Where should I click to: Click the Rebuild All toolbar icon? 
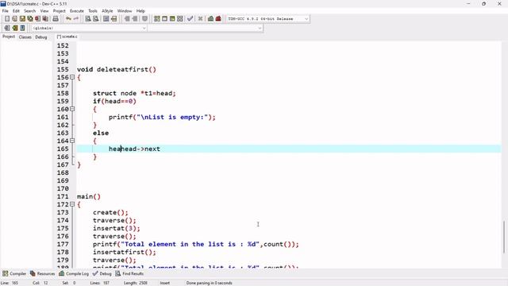[180, 19]
